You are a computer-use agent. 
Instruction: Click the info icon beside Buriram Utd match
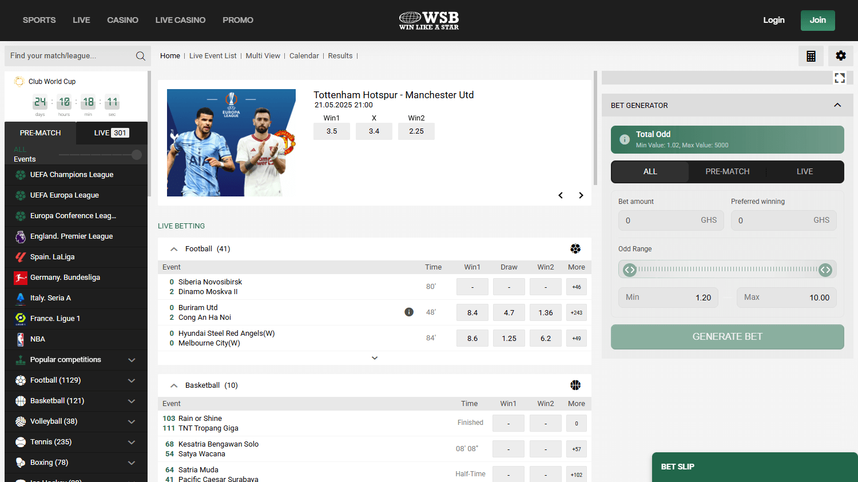pyautogui.click(x=409, y=312)
